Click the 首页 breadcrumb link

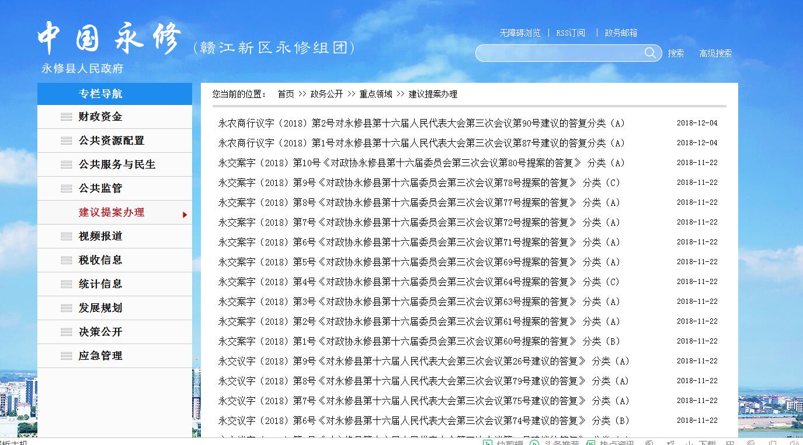tap(286, 94)
